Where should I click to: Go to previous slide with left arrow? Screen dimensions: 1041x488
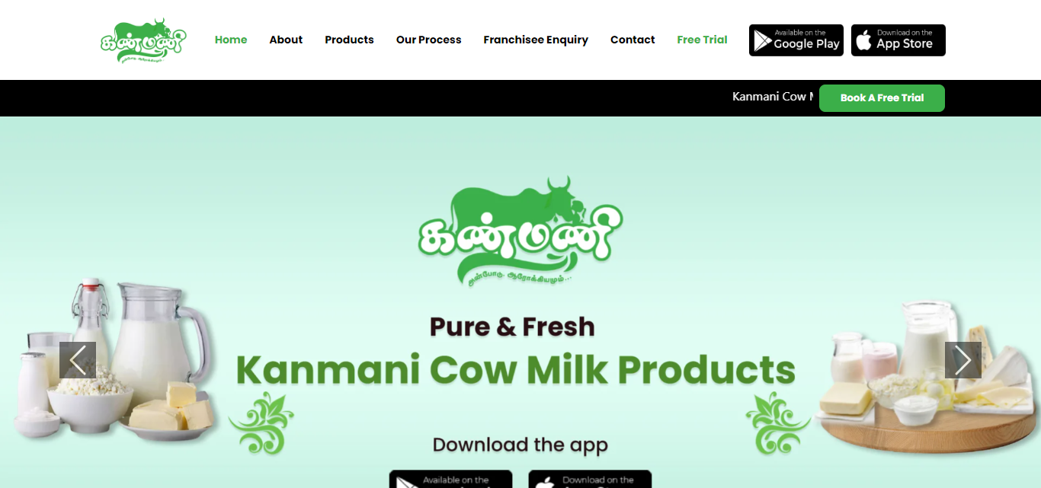(78, 360)
